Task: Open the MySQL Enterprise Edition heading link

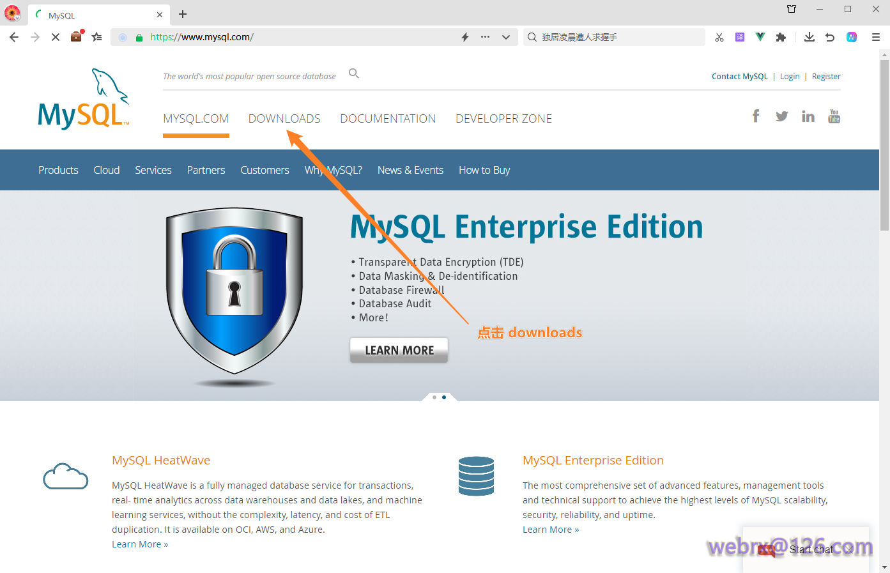Action: point(593,461)
